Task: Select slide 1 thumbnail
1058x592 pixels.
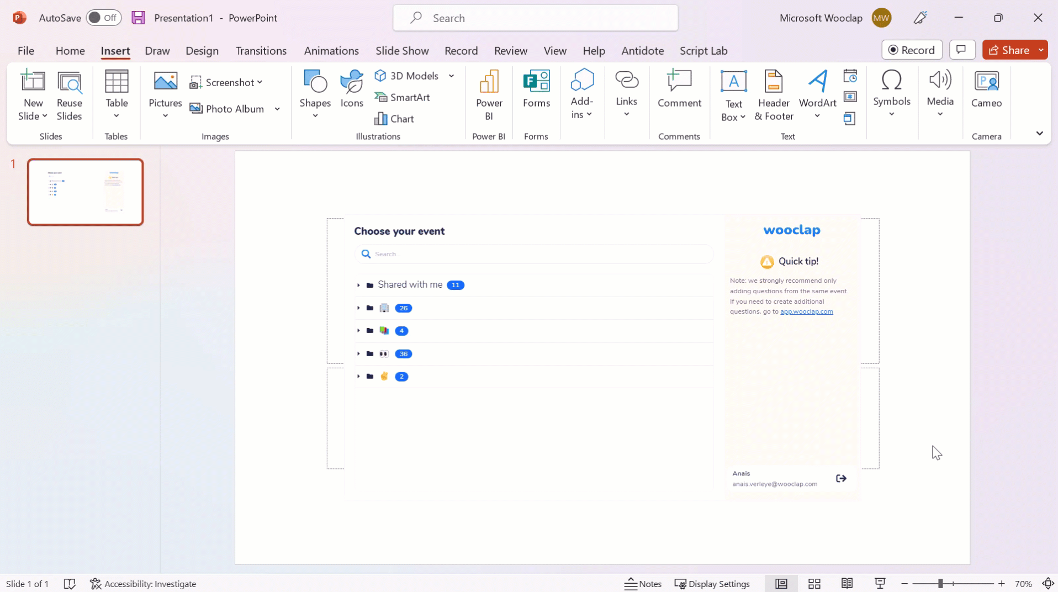Action: pyautogui.click(x=86, y=192)
